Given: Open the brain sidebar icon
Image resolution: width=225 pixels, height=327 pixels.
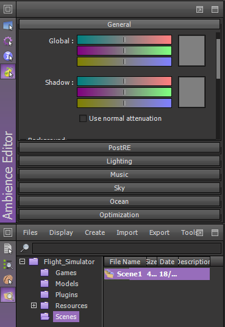Looking at the screenshot, I should pos(8,279).
